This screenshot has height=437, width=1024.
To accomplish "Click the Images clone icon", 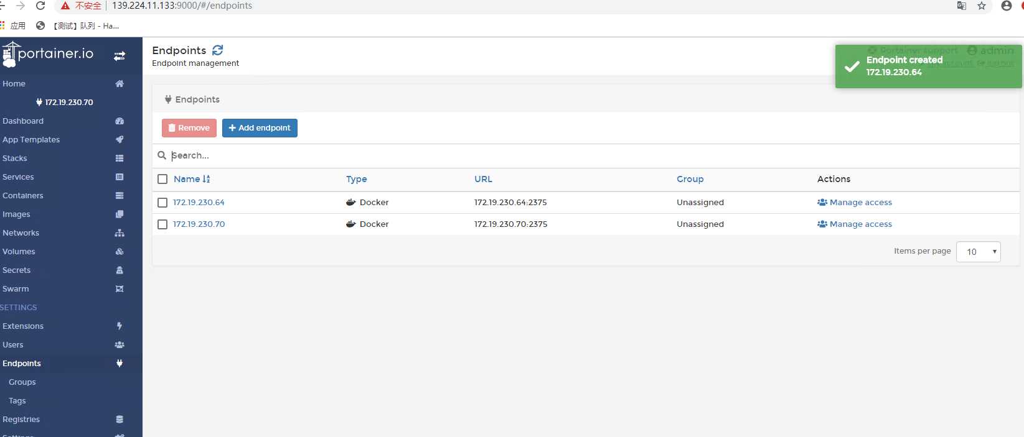I will pyautogui.click(x=120, y=214).
